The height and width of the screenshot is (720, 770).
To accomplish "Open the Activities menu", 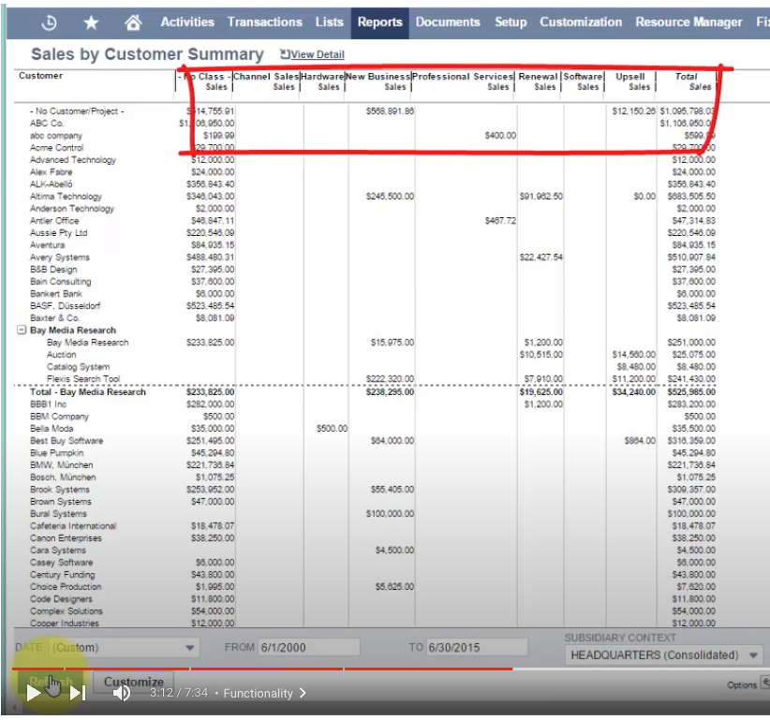I will coord(187,22).
